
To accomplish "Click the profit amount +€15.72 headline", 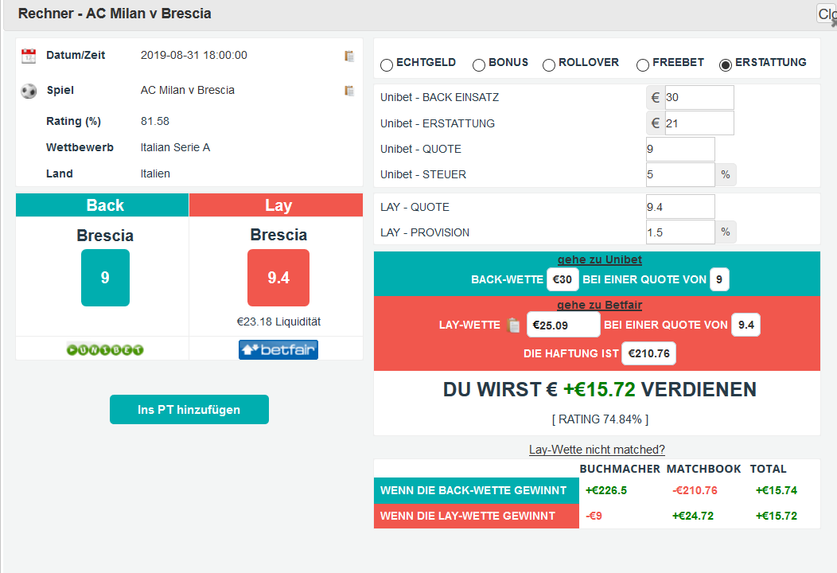I will coord(599,389).
